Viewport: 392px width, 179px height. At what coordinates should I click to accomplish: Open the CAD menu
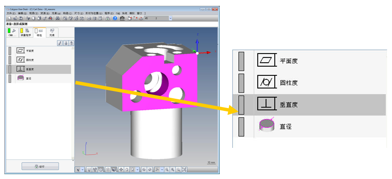point(118,13)
